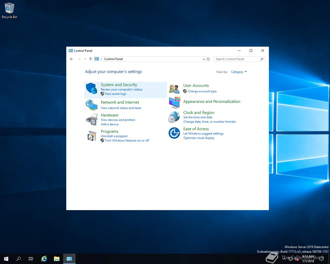Click the Hardware heading
The image size is (330, 264).
pyautogui.click(x=110, y=115)
